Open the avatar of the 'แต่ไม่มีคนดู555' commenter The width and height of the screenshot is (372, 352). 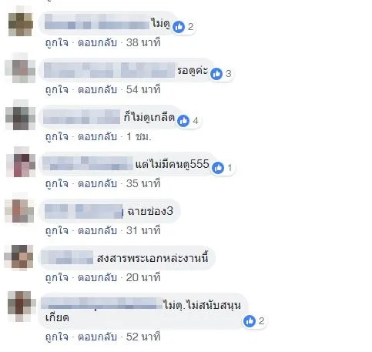pyautogui.click(x=21, y=163)
